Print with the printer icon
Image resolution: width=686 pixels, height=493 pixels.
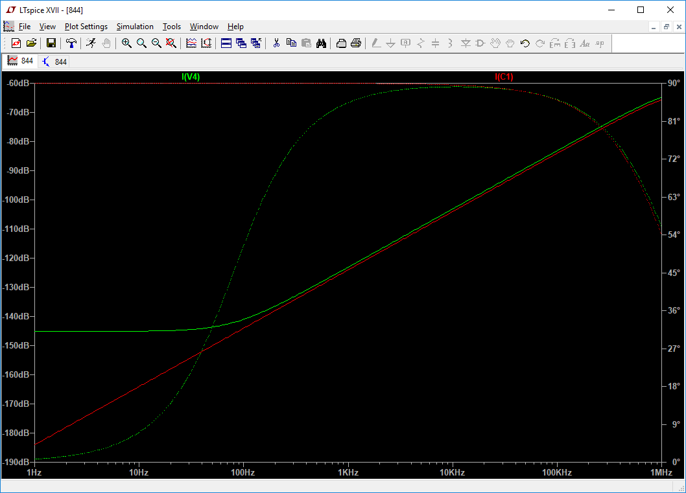click(356, 43)
